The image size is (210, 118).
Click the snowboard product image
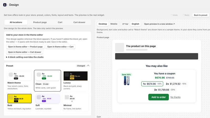(127, 81)
